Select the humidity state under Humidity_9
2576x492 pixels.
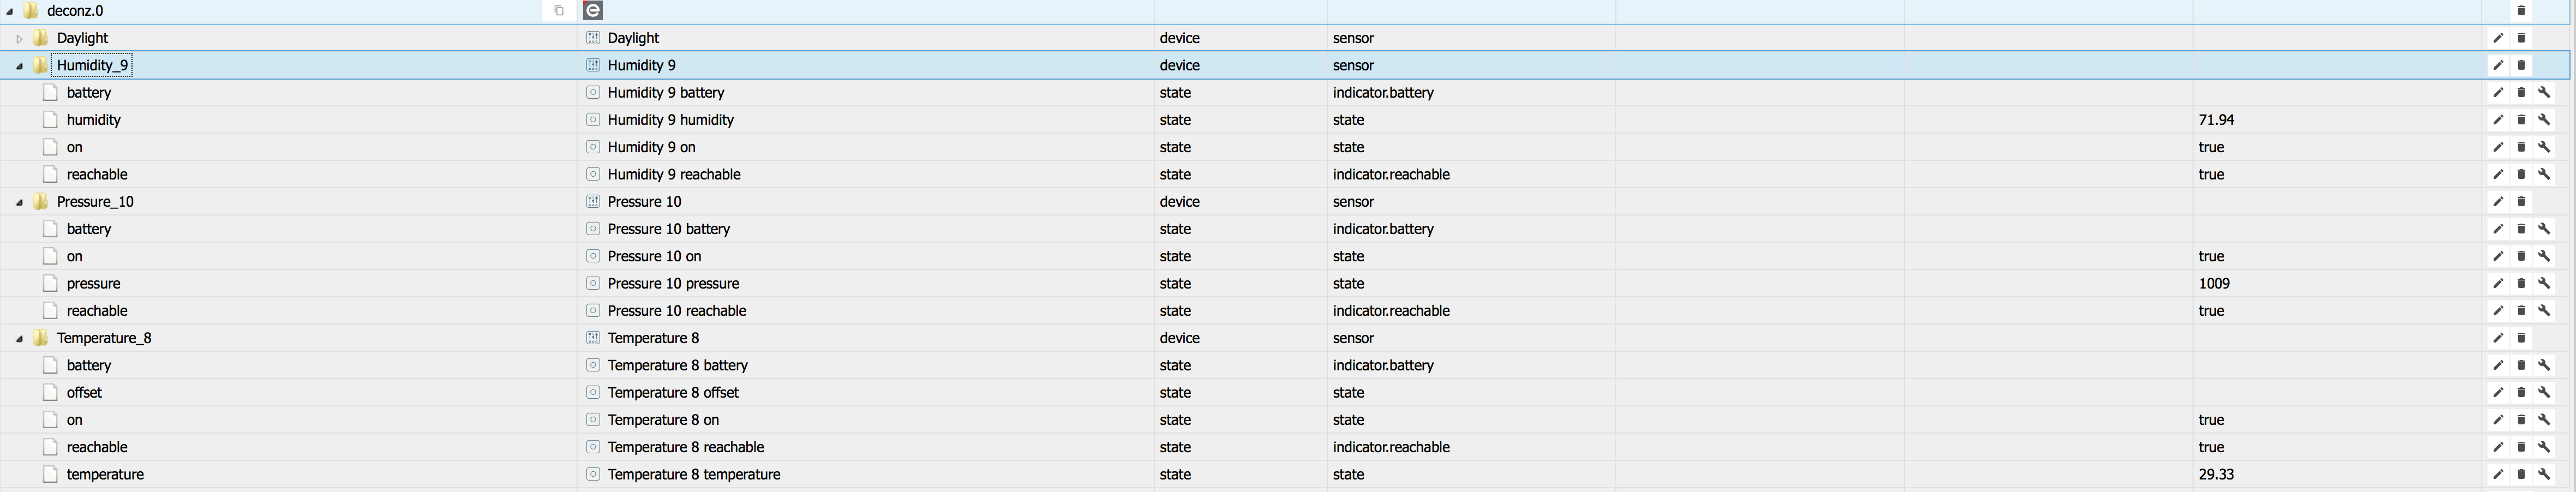click(x=93, y=120)
